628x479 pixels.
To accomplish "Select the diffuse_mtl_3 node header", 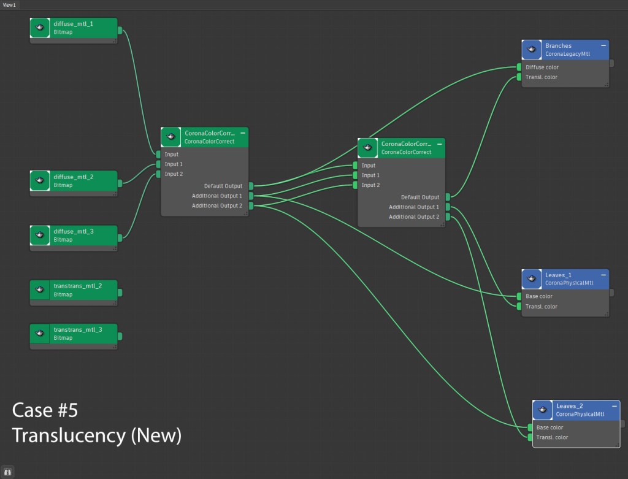I will click(x=83, y=236).
